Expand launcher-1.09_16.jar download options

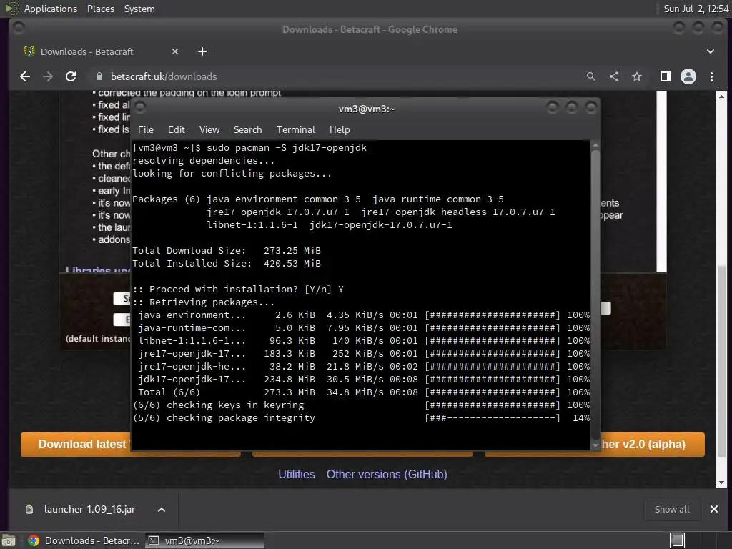point(162,510)
